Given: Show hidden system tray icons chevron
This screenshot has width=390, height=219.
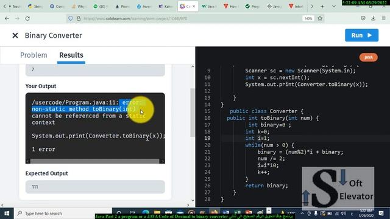Looking at the screenshot, I should 302,214.
